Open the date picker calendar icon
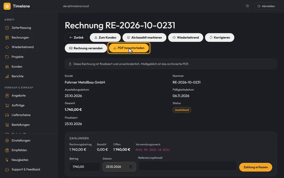 pyautogui.click(x=130, y=167)
